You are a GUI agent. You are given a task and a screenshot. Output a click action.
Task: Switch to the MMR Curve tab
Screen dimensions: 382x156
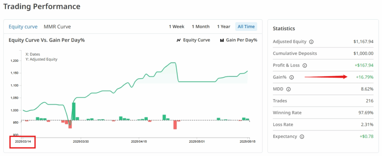(57, 26)
